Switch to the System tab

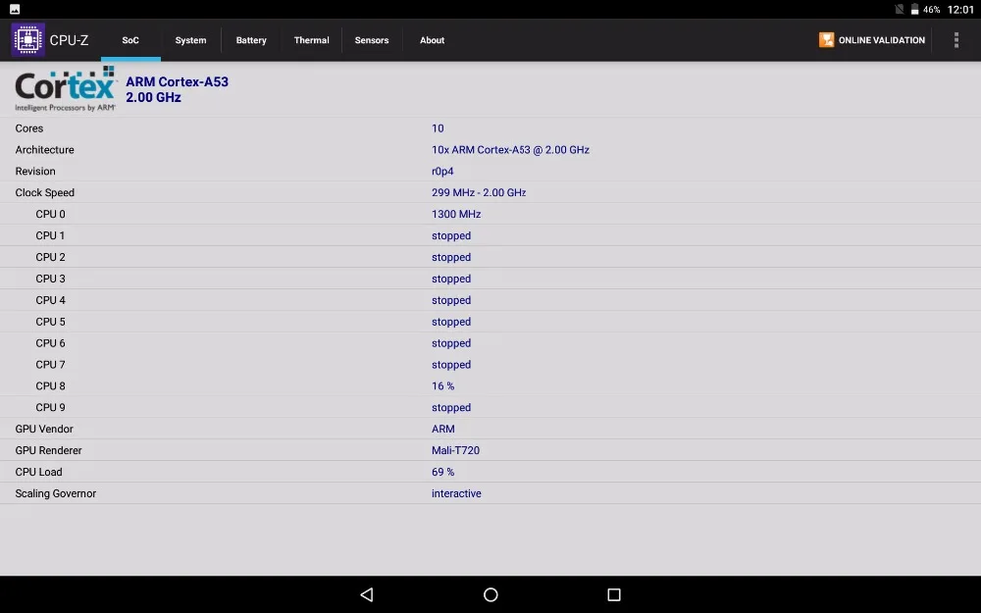pos(191,40)
